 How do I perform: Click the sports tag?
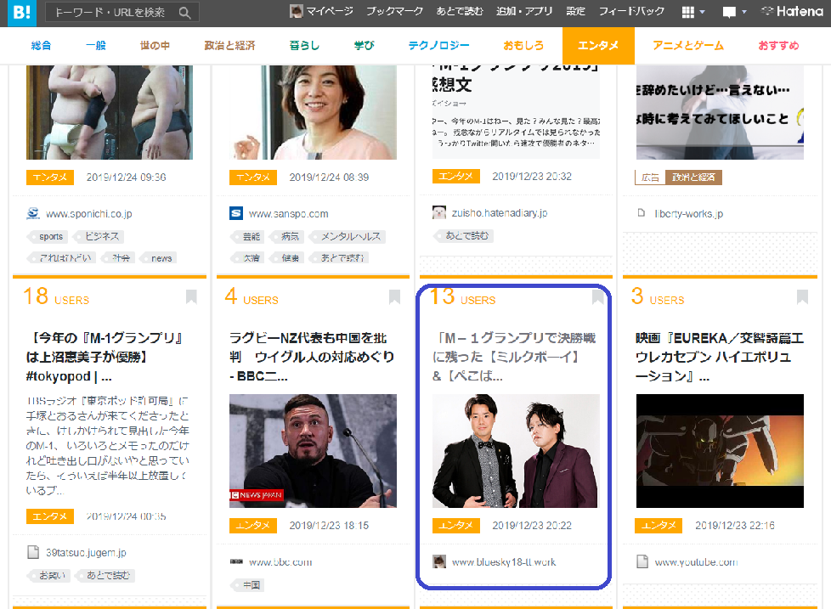pyautogui.click(x=48, y=237)
